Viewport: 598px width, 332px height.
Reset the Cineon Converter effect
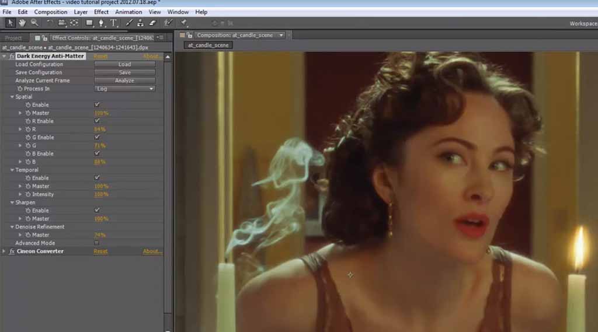tap(100, 251)
